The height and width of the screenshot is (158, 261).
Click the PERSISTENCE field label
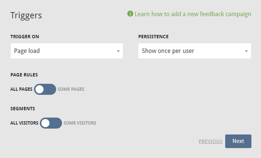click(153, 37)
